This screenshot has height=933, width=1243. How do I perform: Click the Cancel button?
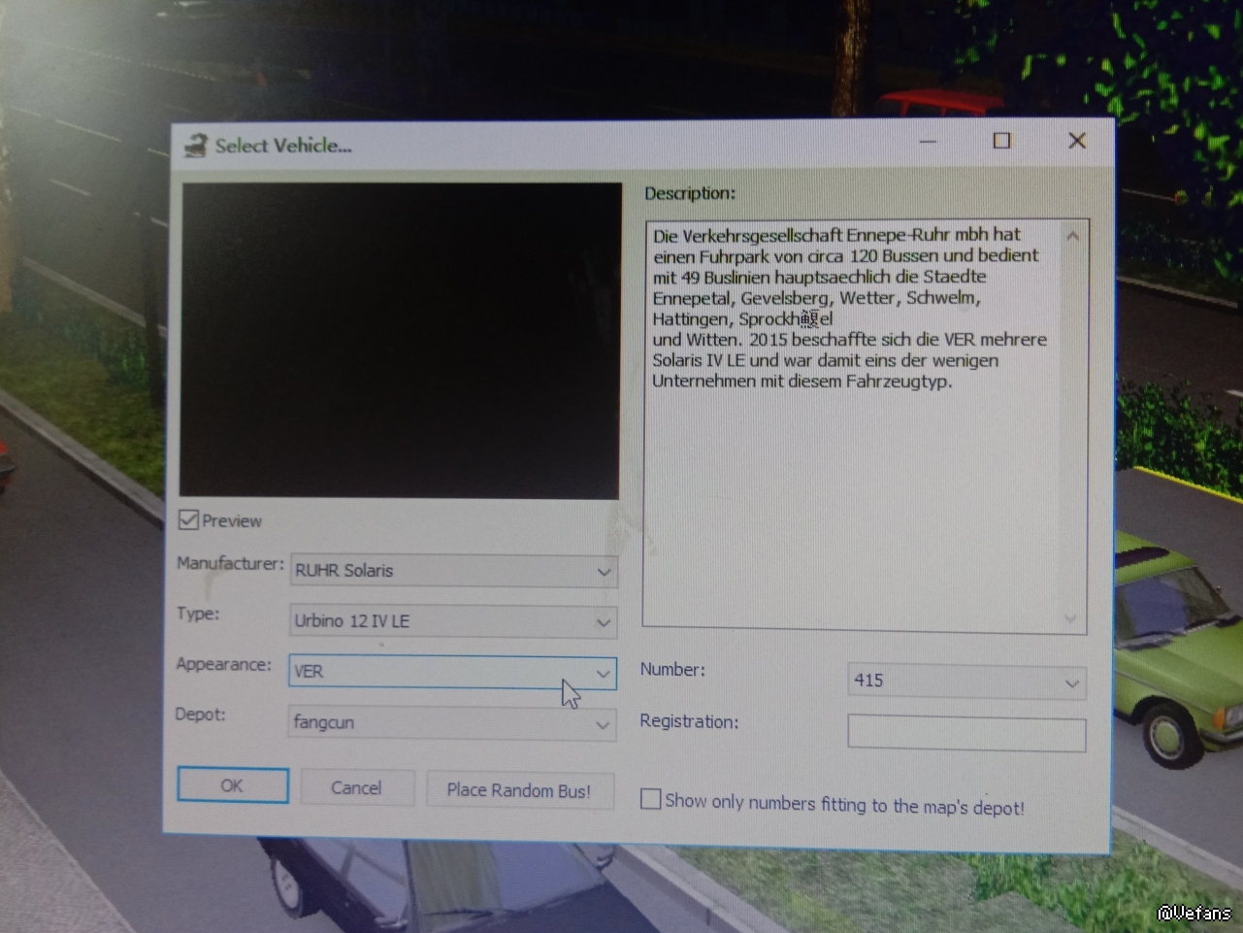click(x=356, y=787)
